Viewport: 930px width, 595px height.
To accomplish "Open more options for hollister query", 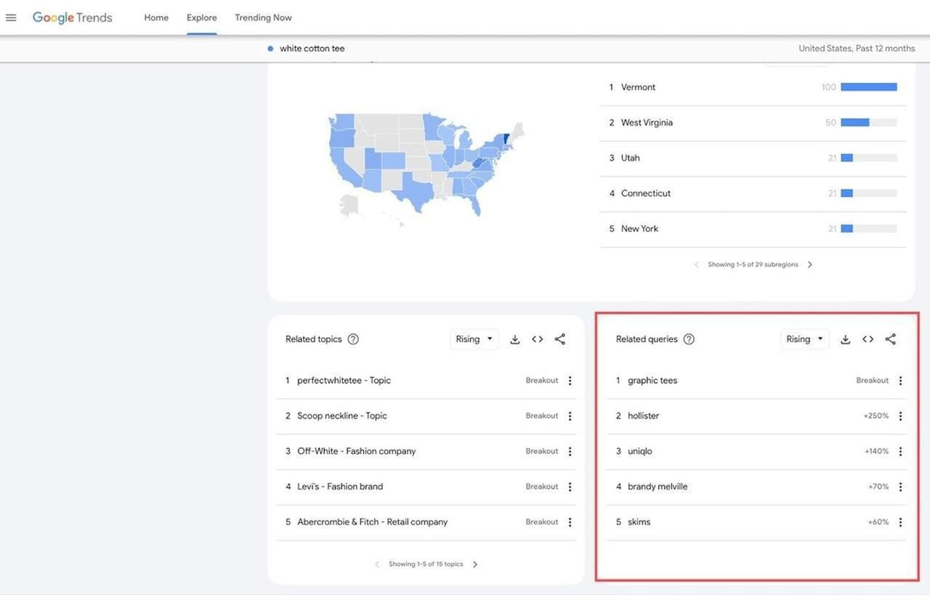I will [900, 416].
